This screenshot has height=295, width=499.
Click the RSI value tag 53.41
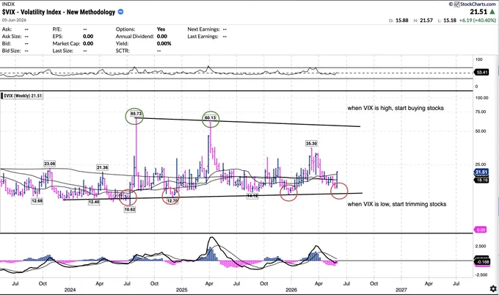click(x=482, y=73)
